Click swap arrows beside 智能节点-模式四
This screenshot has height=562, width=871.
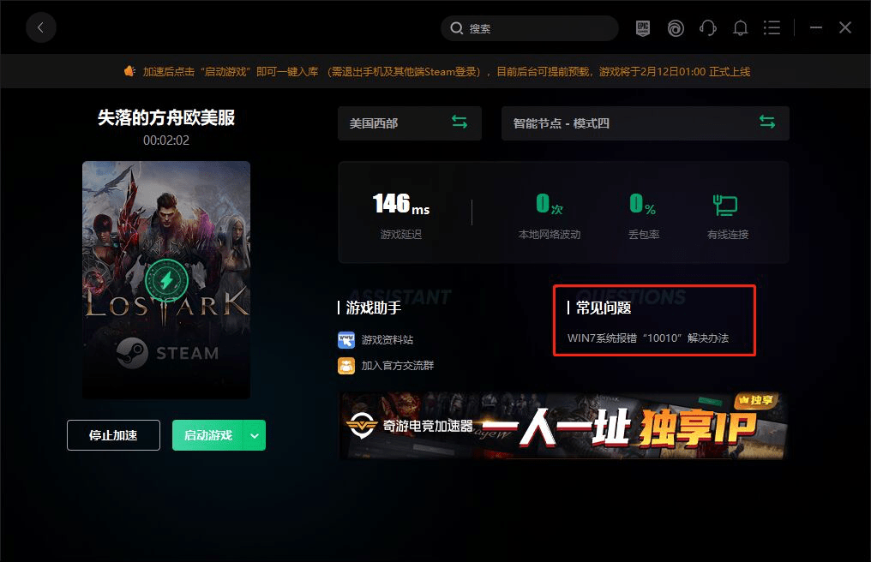(x=767, y=123)
